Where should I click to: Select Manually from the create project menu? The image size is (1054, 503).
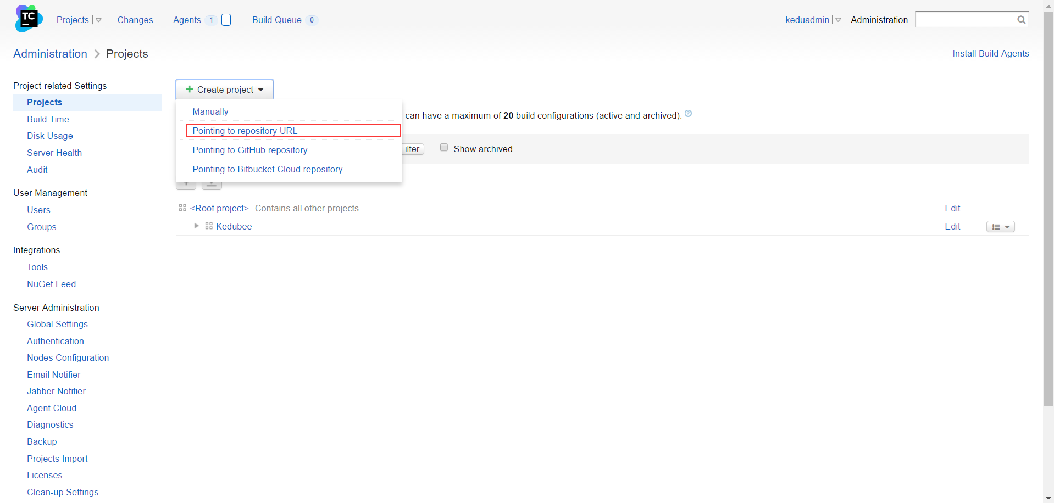tap(210, 111)
